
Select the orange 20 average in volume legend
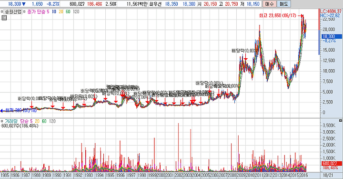pyautogui.click(x=37, y=121)
